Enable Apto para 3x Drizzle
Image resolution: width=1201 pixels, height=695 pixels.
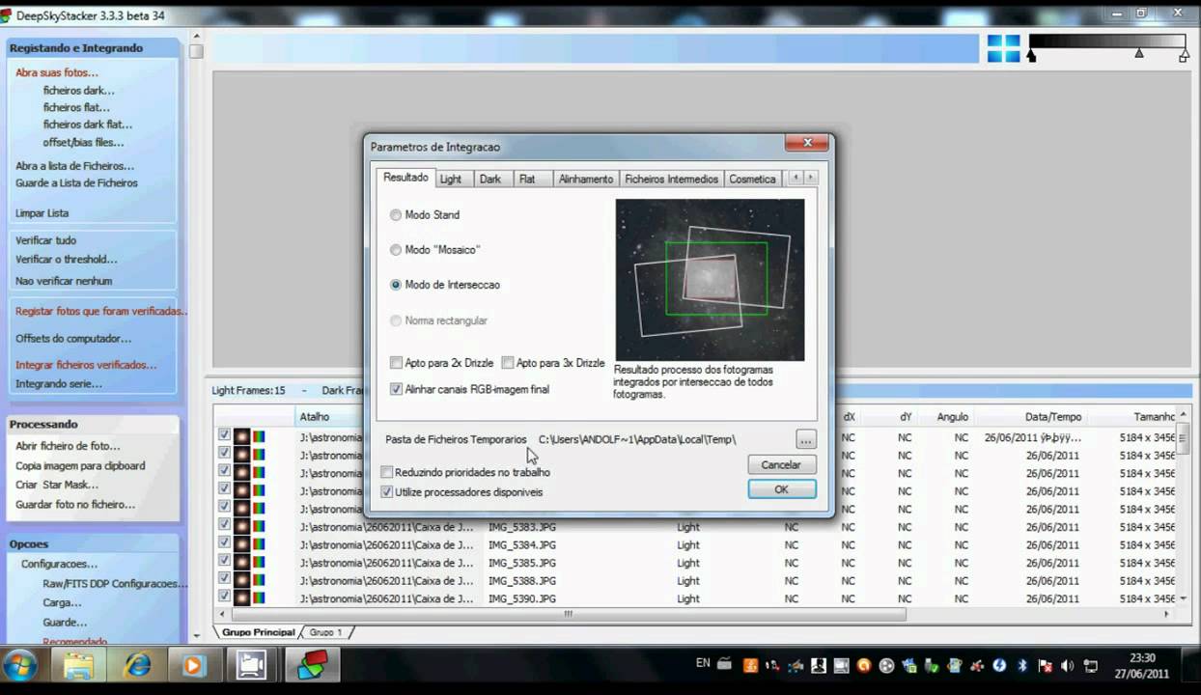(508, 363)
